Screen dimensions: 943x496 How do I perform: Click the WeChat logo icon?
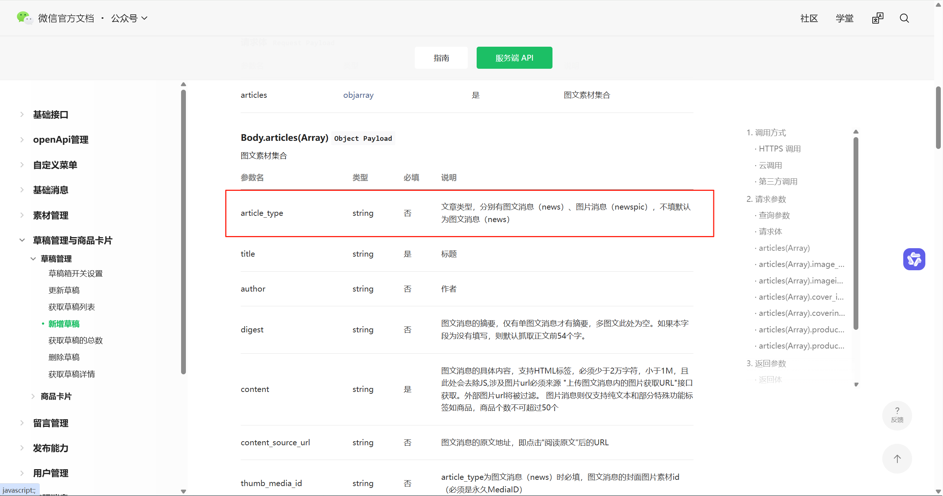24,18
